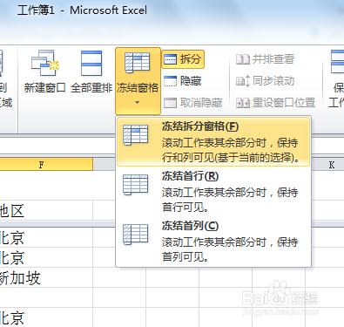Click 并排查看 (View Side by Side)
This screenshot has width=344, height=327.
[266, 59]
